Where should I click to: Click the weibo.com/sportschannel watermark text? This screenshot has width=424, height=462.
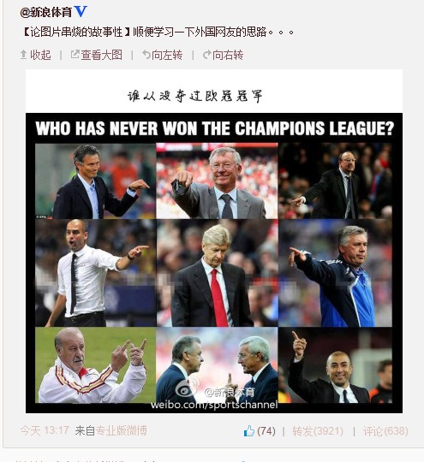click(x=214, y=405)
